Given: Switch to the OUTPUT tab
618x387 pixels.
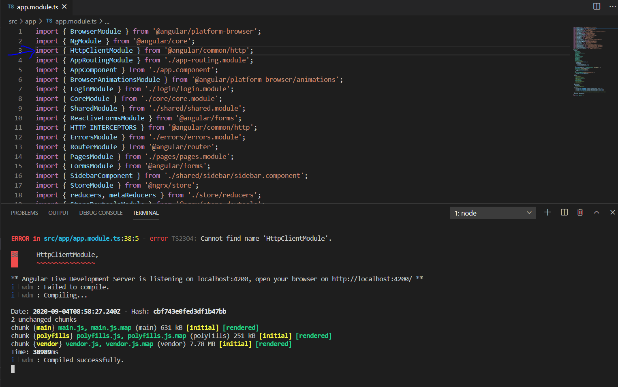Looking at the screenshot, I should click(58, 212).
